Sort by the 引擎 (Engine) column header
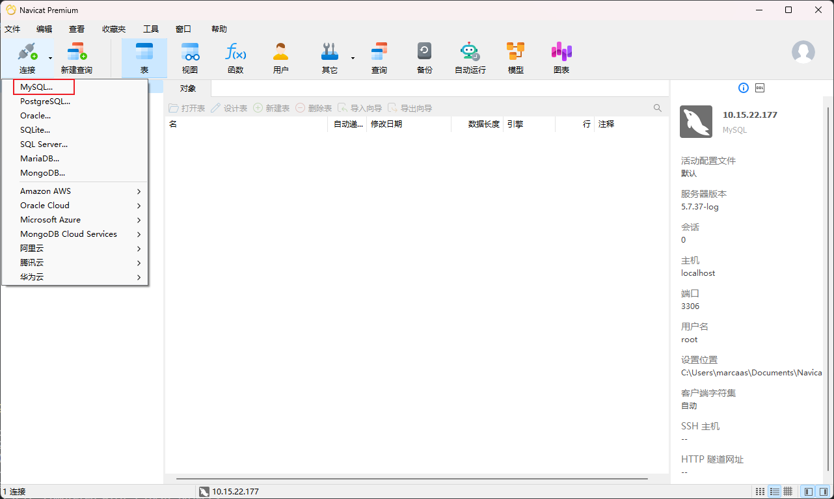 click(529, 124)
